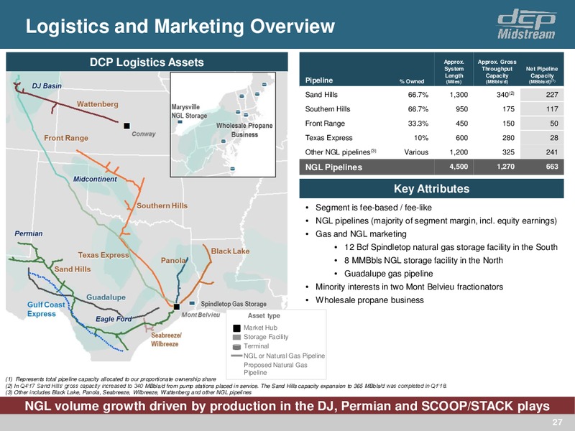Select the Logistics and Marketing Overview title
Viewport: 575px width, 431px height.
[x=180, y=26]
